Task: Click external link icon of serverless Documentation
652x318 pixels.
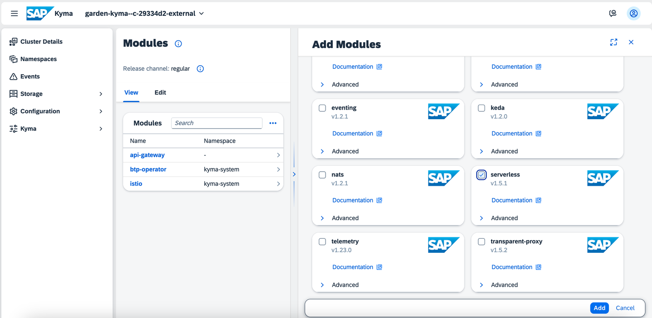Action: point(538,200)
